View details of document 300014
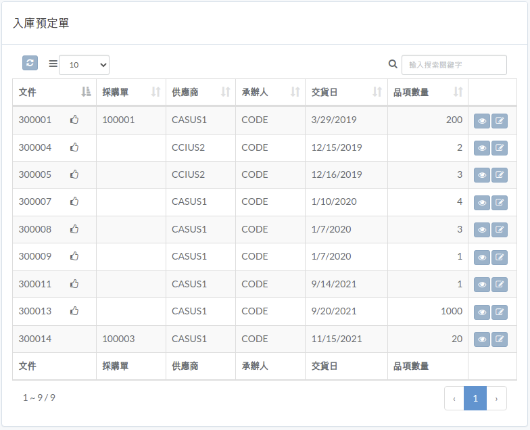This screenshot has width=530, height=430. 482,339
